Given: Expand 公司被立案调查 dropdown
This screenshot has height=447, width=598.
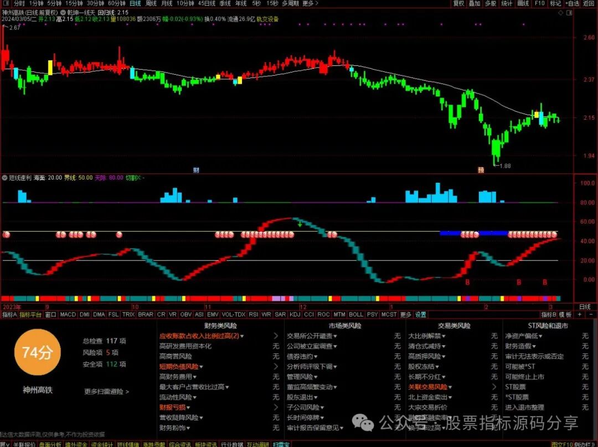Looking at the screenshot, I should pos(335,346).
